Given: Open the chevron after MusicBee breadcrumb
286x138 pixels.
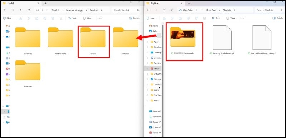Looking at the screenshot, I should point(219,10).
